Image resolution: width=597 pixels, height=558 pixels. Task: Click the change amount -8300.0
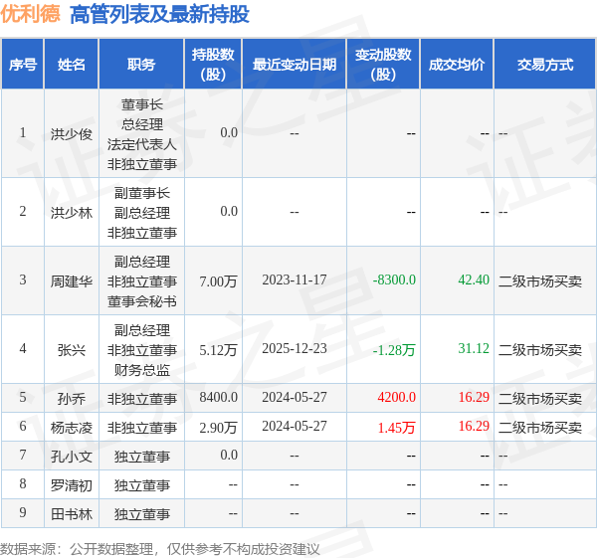click(x=394, y=279)
